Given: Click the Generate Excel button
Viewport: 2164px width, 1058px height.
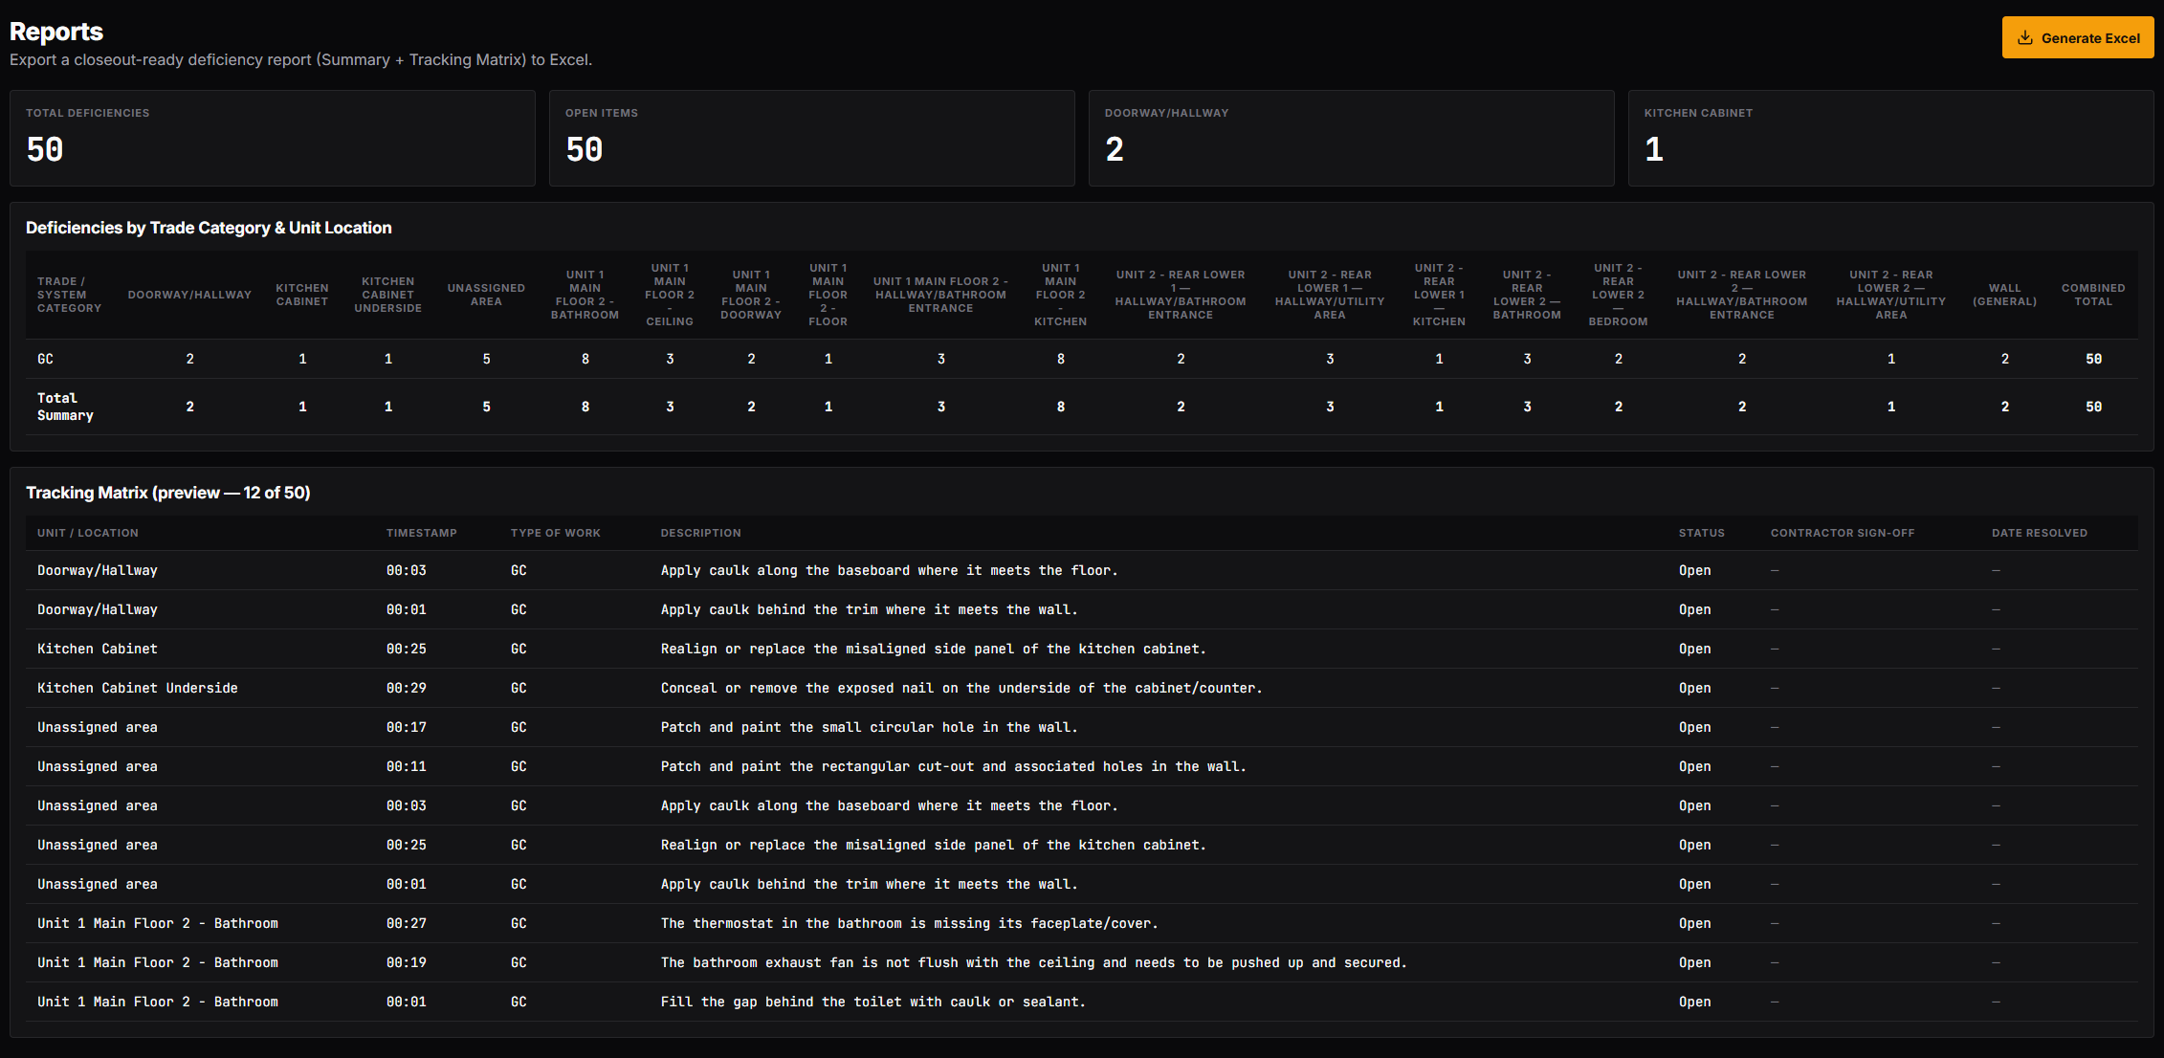Looking at the screenshot, I should (x=2077, y=38).
